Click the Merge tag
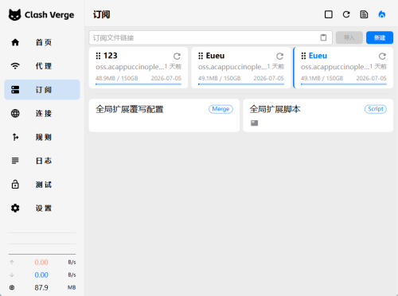 click(220, 109)
